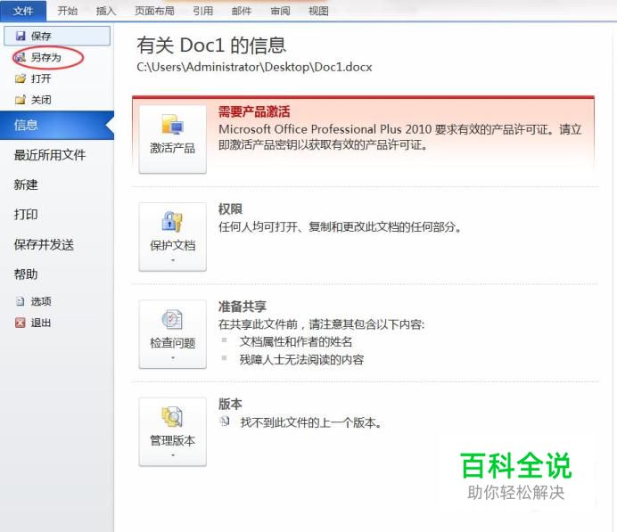Expand the 保护文档 dropdown arrow
Viewport: 617px width, 532px height.
pyautogui.click(x=173, y=260)
